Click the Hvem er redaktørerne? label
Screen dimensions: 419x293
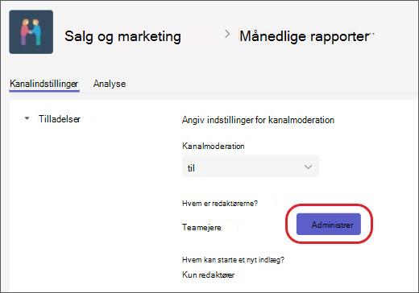pos(220,204)
